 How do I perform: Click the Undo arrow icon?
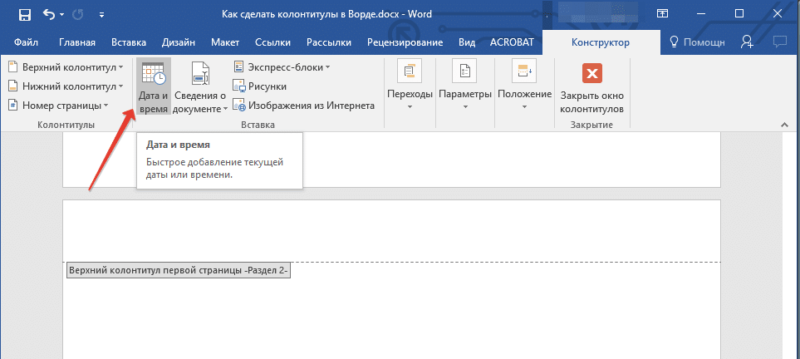tap(49, 14)
